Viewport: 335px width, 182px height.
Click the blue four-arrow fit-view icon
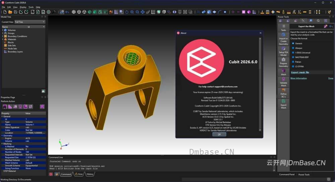tap(142, 12)
